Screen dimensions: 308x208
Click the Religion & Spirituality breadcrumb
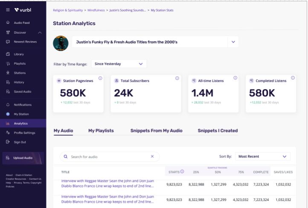tap(68, 10)
